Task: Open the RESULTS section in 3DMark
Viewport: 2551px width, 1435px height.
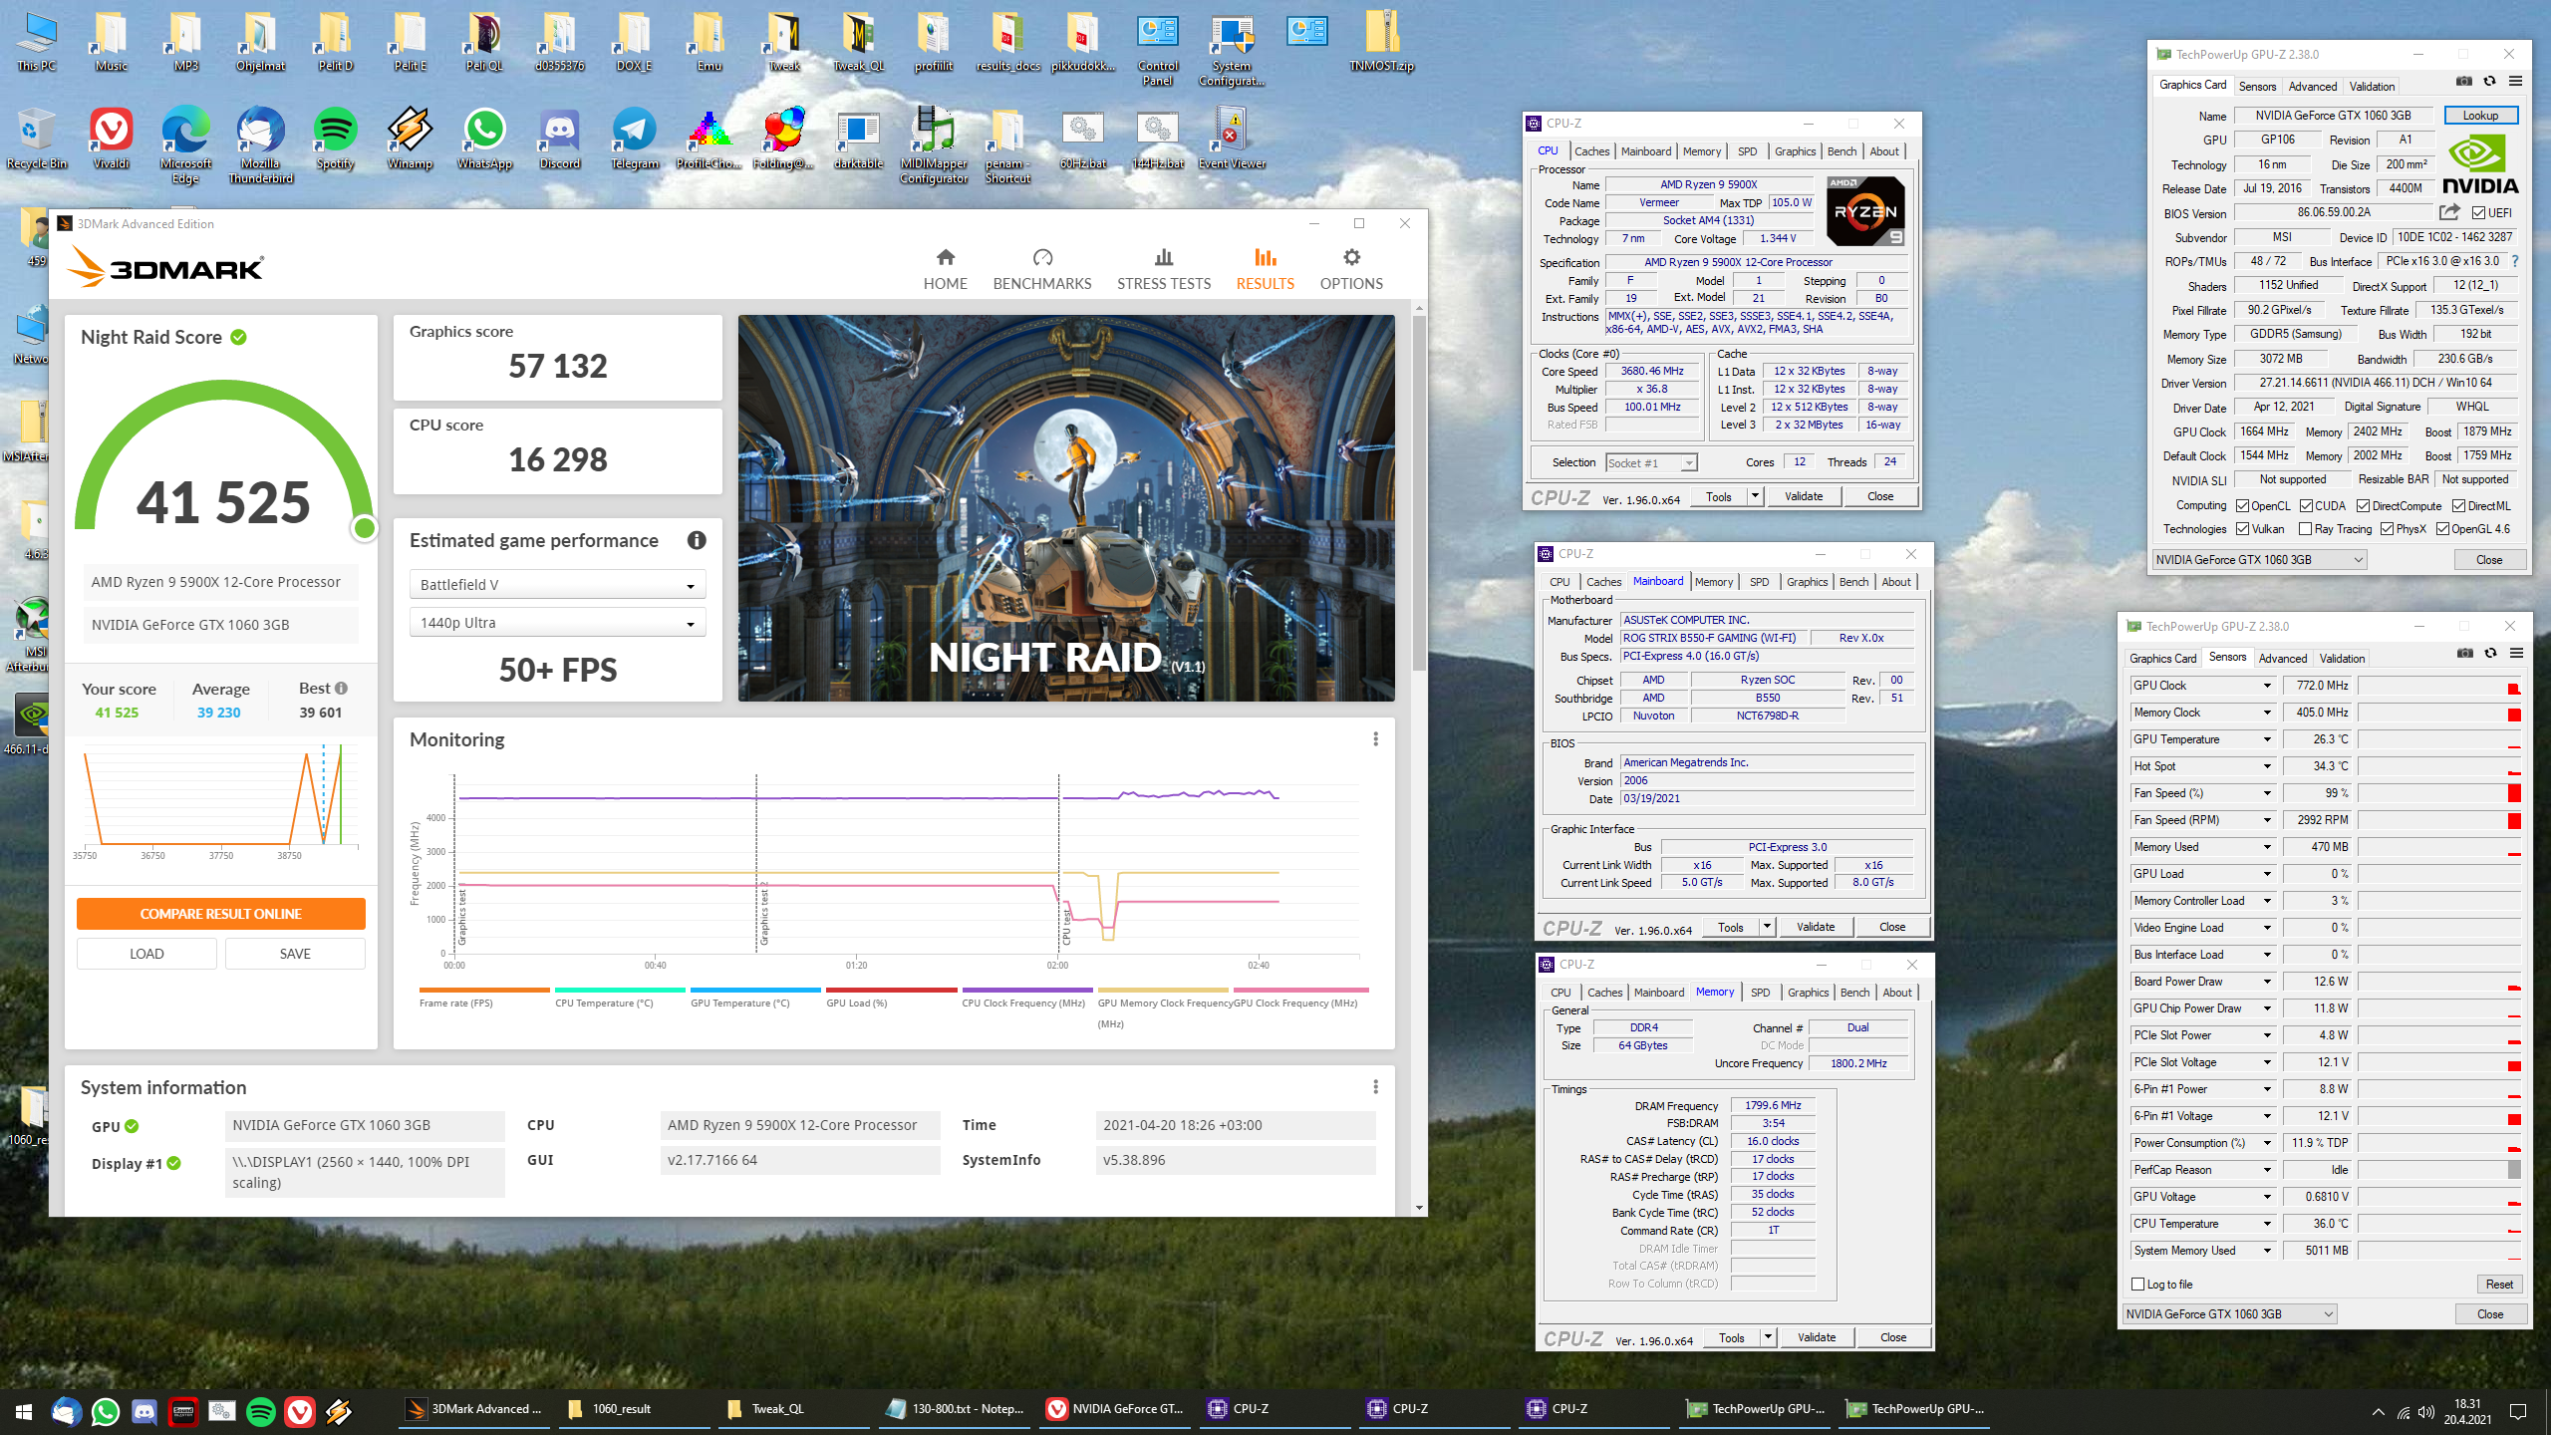Action: click(x=1265, y=269)
